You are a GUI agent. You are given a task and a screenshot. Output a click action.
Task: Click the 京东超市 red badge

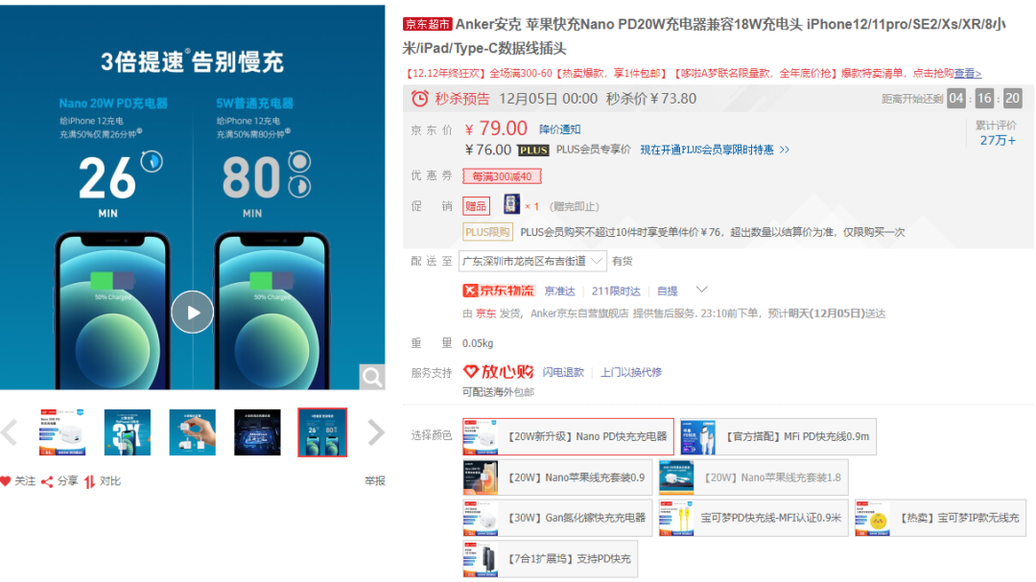pyautogui.click(x=428, y=24)
